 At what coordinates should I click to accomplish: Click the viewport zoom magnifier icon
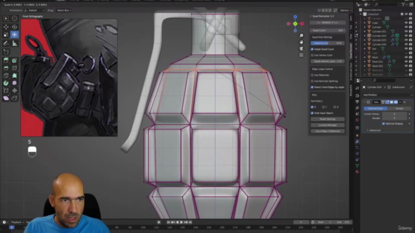pos(301,36)
